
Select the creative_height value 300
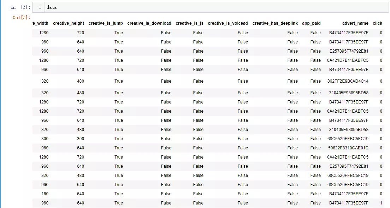(80, 139)
